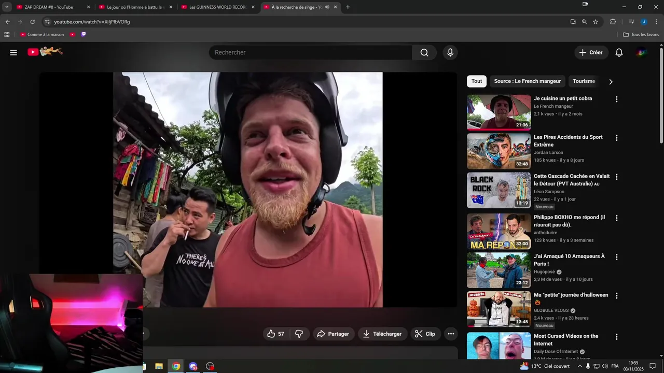The height and width of the screenshot is (373, 664).
Task: Open weather widget "13°C Ciel couvert"
Action: [545, 366]
